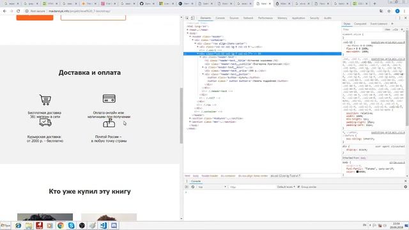This screenshot has height=230, width=409.
Task: Click first customer photo thumbnail
Action: [45, 217]
